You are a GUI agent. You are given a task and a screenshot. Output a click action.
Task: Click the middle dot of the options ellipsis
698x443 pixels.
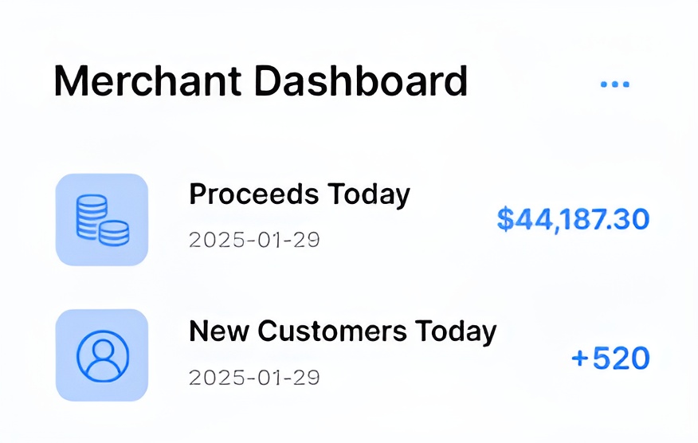coord(614,84)
